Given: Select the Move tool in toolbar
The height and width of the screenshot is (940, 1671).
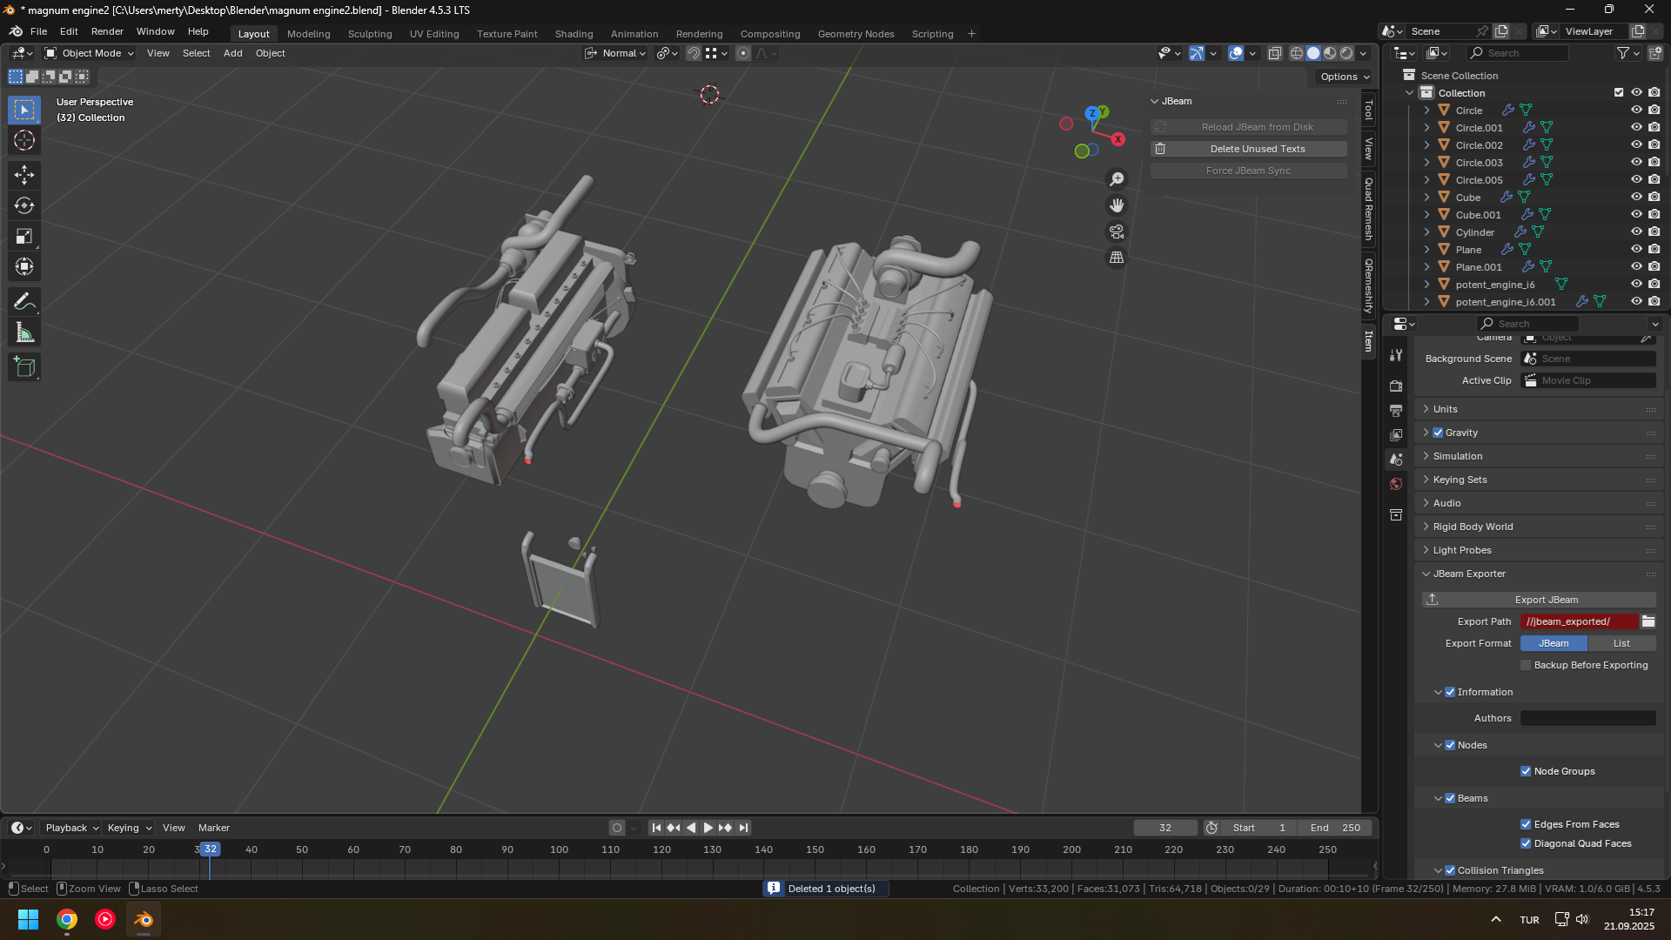Looking at the screenshot, I should (24, 175).
